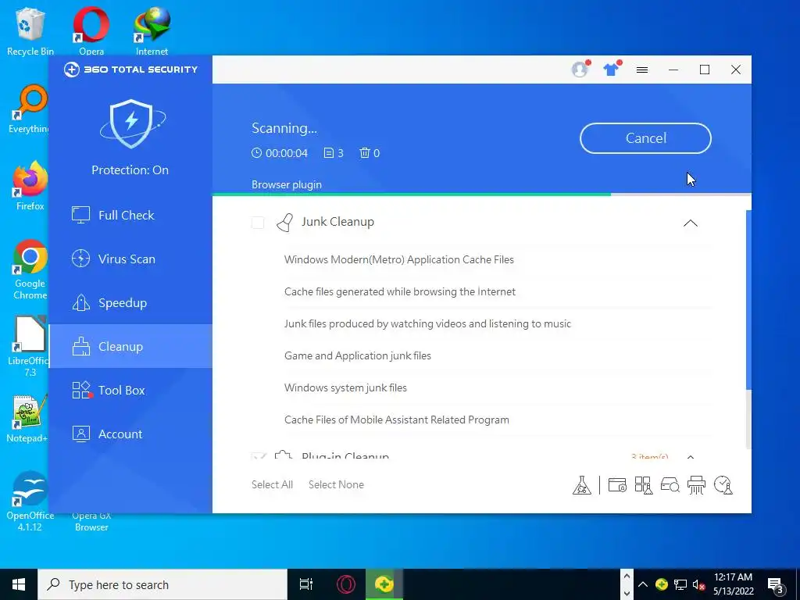Click the Junk Cleanup broom icon

(x=284, y=223)
